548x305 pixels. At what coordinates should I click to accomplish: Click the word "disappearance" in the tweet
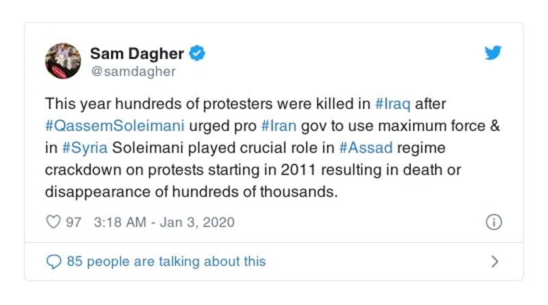[x=90, y=191]
